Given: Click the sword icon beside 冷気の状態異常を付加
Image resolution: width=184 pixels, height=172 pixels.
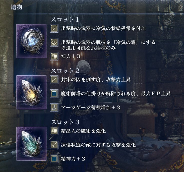Looking at the screenshot, I should coord(54,28).
